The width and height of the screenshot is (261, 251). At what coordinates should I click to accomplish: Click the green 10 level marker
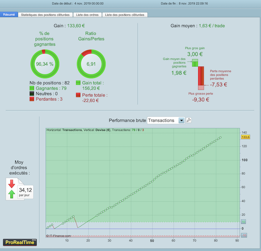pos(243,222)
